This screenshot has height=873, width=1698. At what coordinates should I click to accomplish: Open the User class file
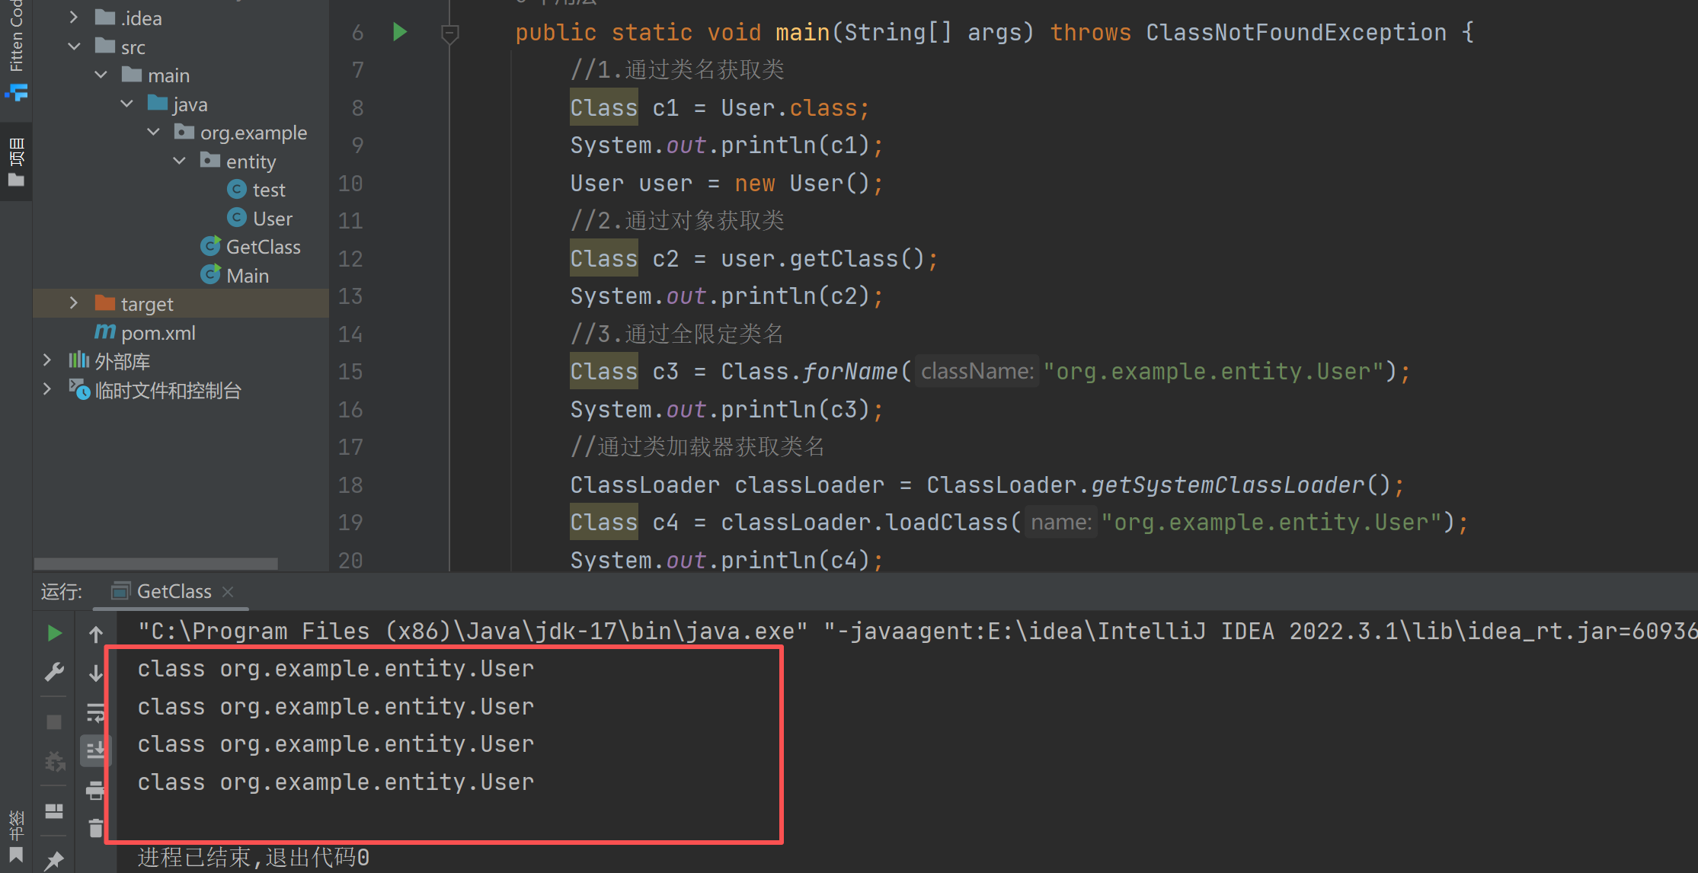pos(272,219)
